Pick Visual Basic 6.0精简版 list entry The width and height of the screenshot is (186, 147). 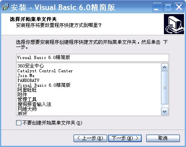point(44,85)
